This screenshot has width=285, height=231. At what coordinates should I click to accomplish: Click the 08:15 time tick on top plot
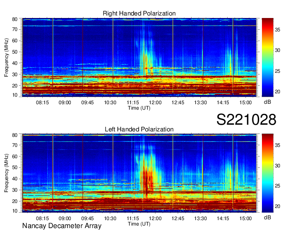[x=42, y=103]
